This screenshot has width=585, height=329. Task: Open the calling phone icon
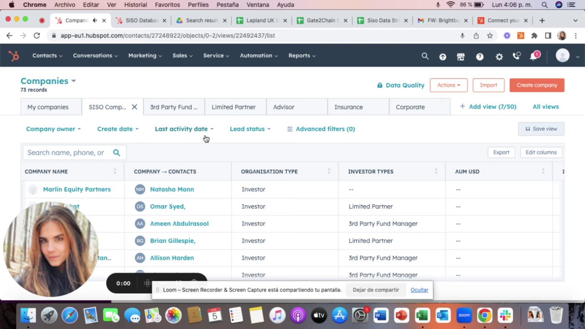click(516, 56)
